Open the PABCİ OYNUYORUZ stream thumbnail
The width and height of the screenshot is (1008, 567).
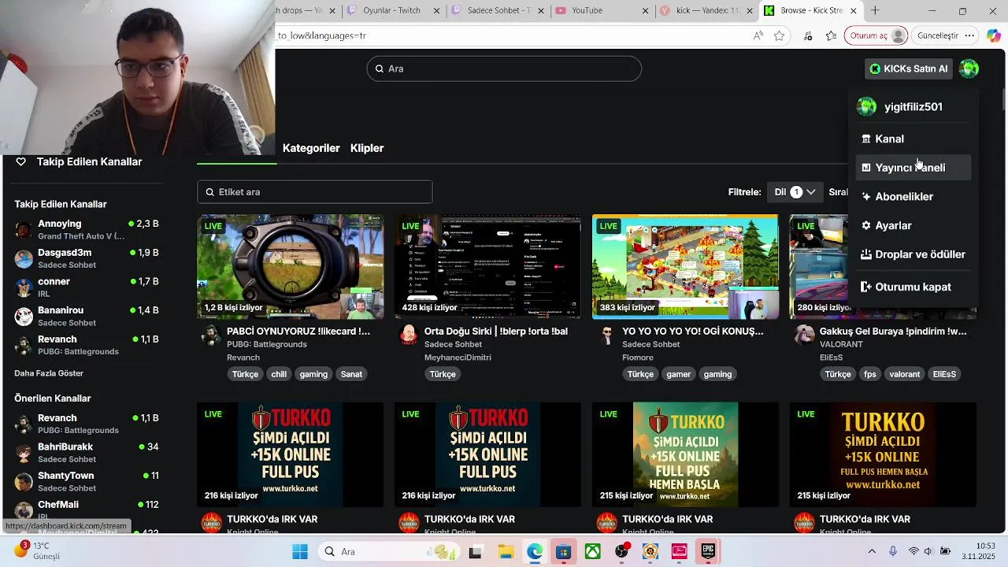click(291, 267)
